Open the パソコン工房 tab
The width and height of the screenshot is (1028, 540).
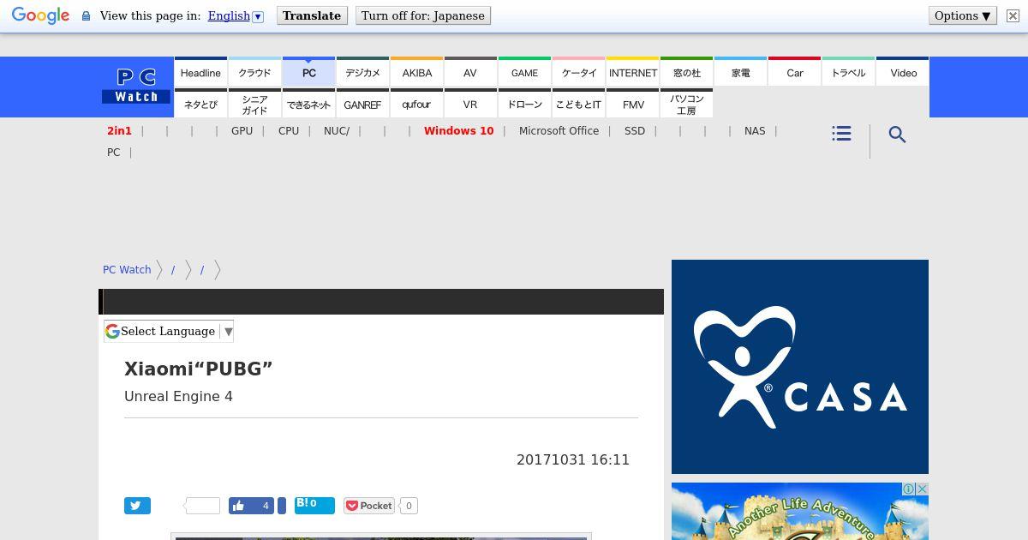686,104
